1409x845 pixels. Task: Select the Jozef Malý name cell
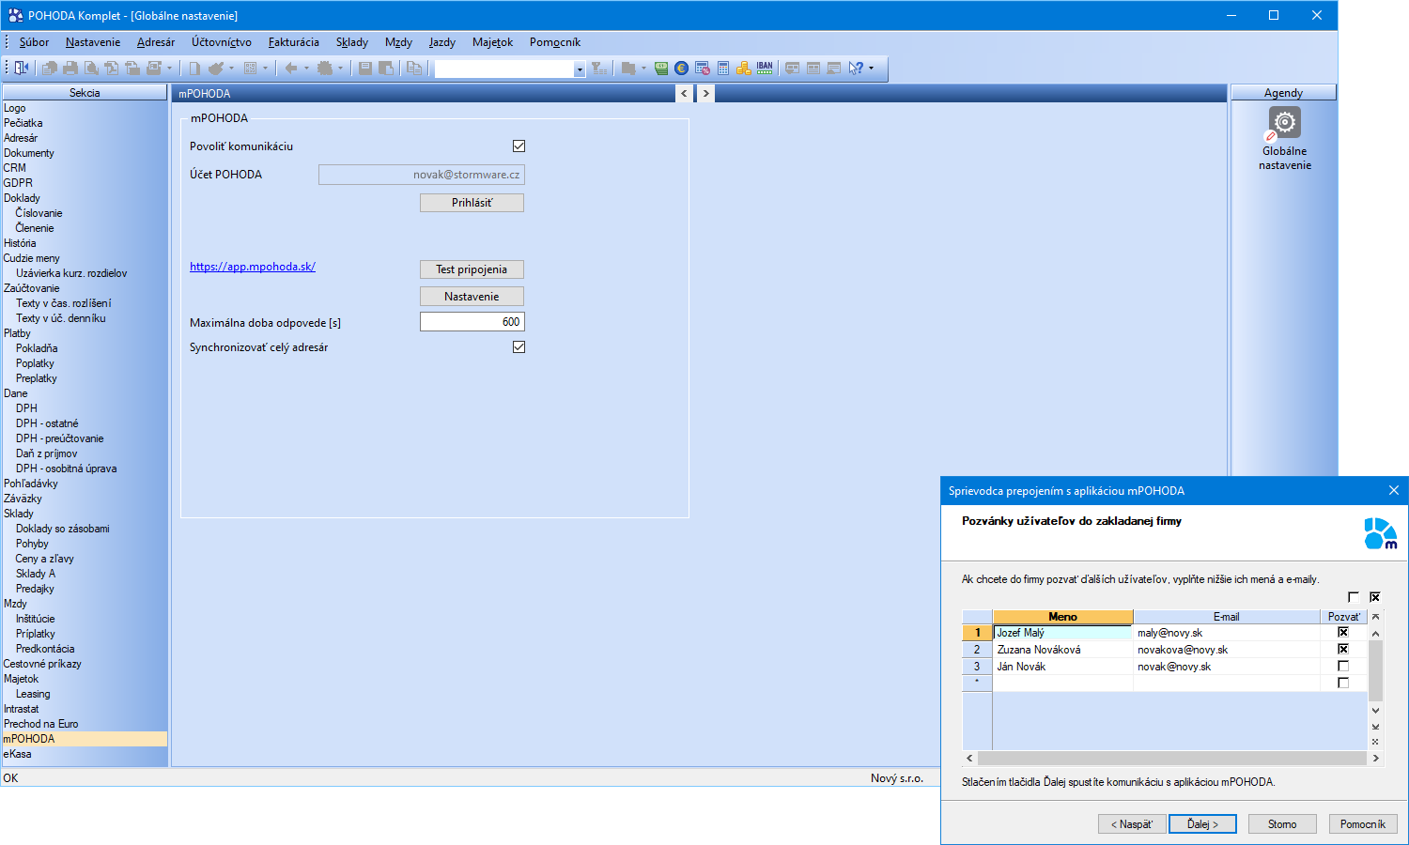1062,633
